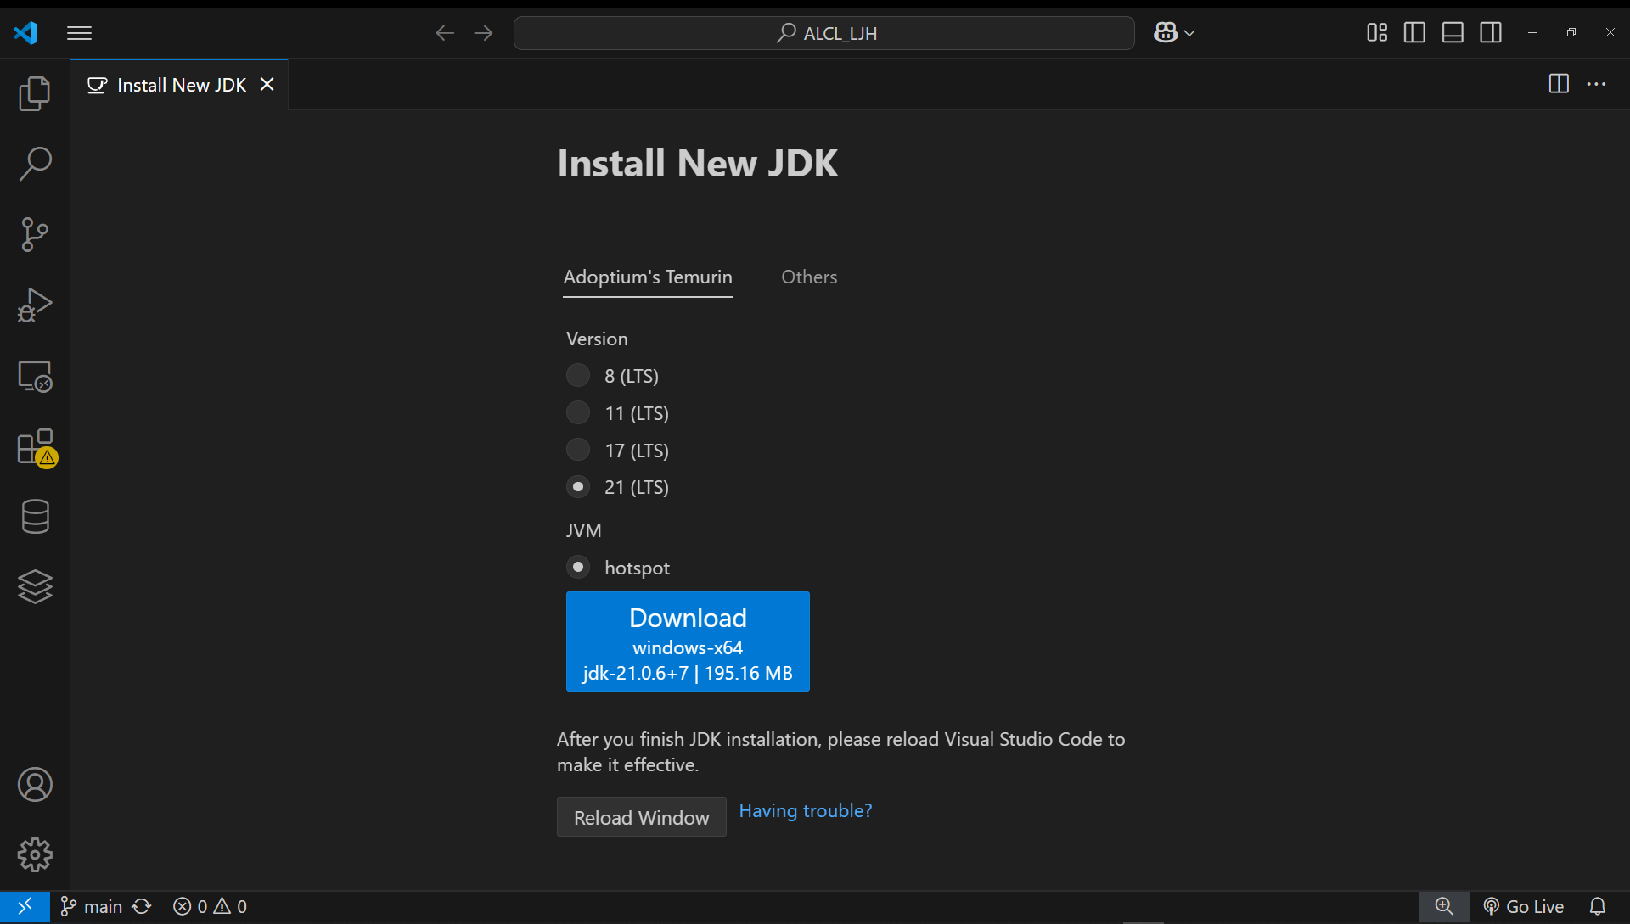The height and width of the screenshot is (924, 1630).
Task: Open the Accounts menu icon
Action: click(35, 785)
